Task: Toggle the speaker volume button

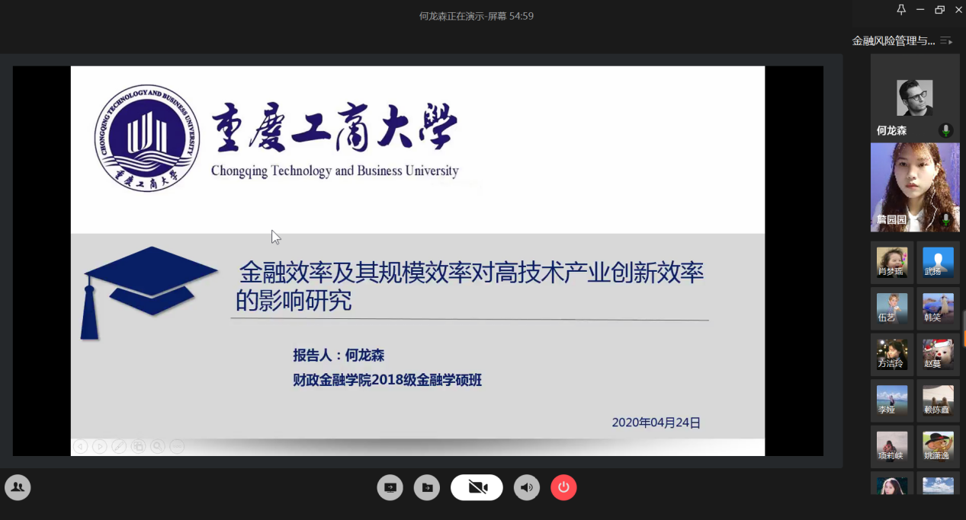Action: pos(526,487)
